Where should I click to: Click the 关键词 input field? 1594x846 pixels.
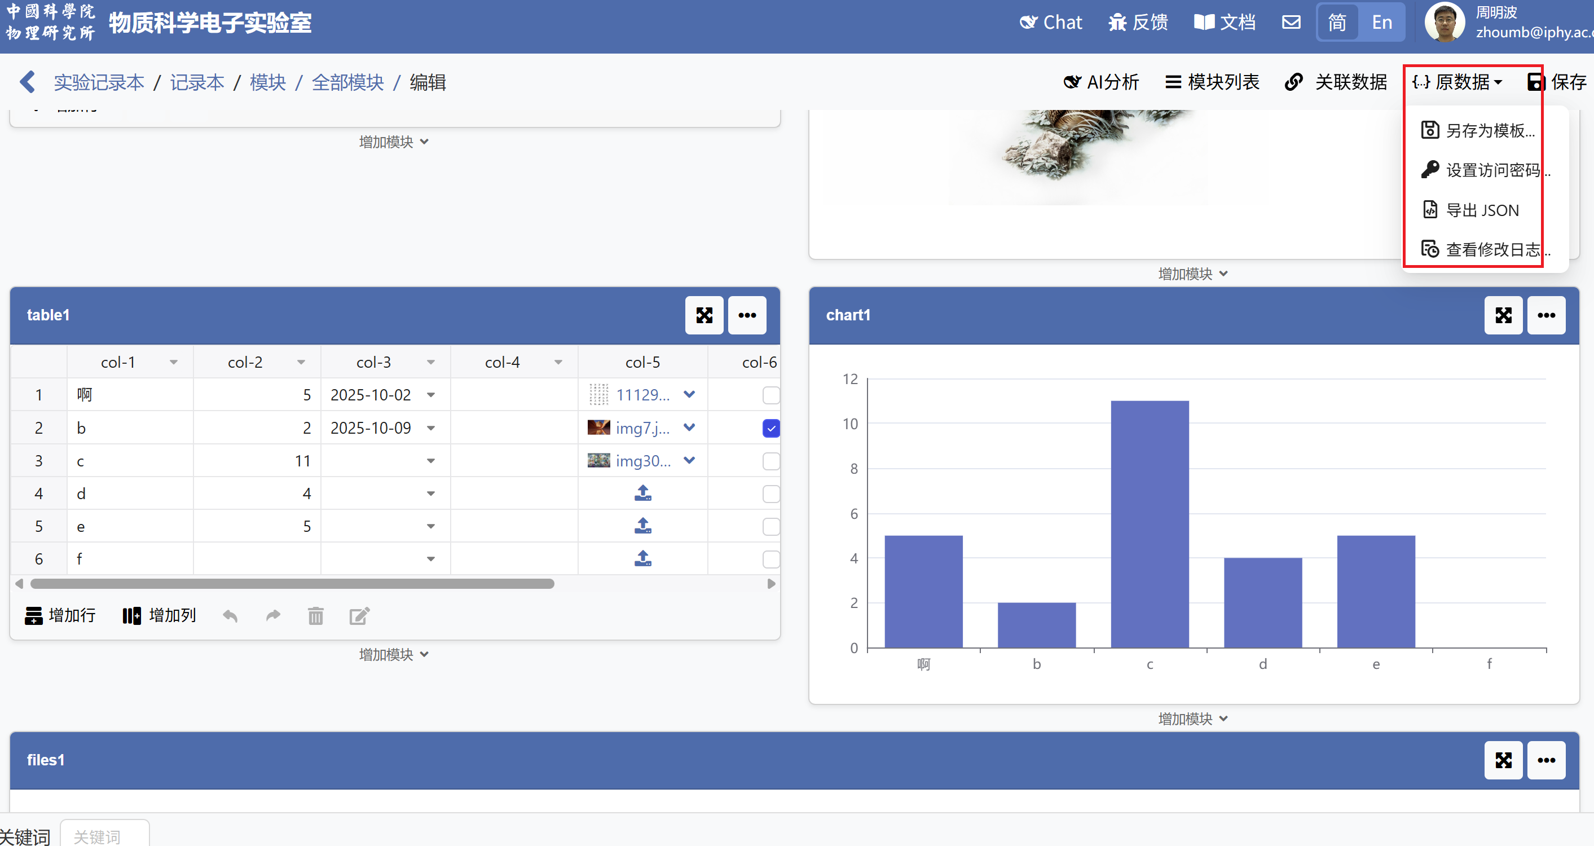[x=104, y=836]
